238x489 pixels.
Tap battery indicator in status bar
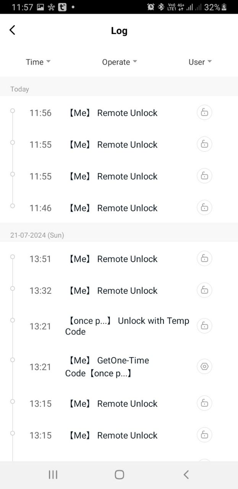(224, 7)
